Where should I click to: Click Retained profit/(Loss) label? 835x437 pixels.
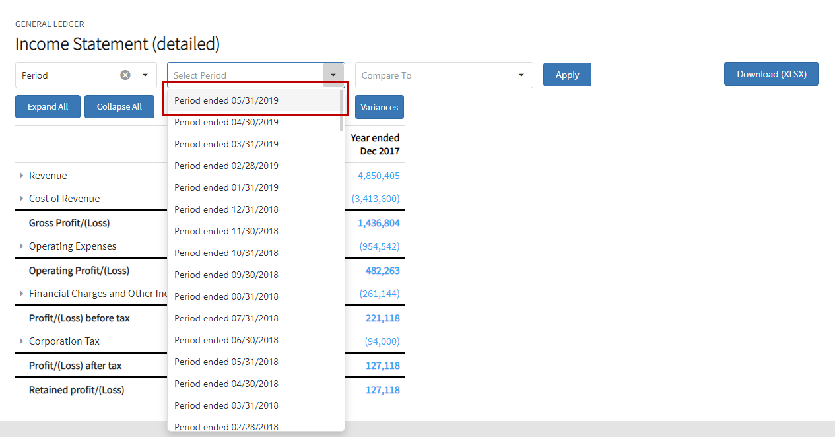coord(77,390)
